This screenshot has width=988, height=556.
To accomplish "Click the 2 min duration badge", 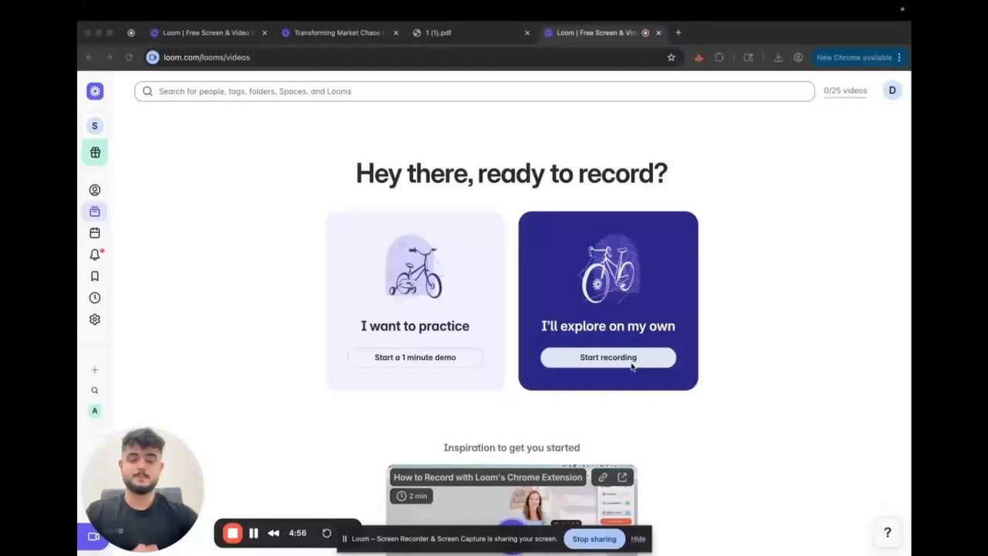I will tap(412, 496).
